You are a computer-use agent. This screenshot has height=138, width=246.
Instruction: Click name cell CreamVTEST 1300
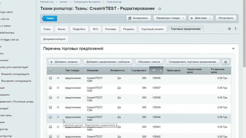[x=95, y=99]
